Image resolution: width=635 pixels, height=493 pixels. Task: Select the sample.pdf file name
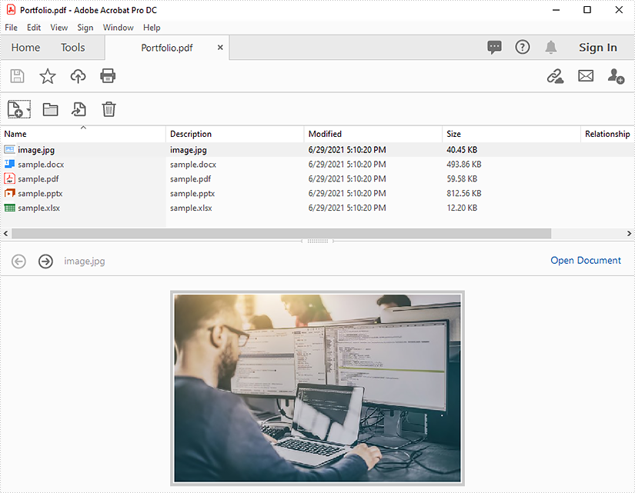[38, 179]
